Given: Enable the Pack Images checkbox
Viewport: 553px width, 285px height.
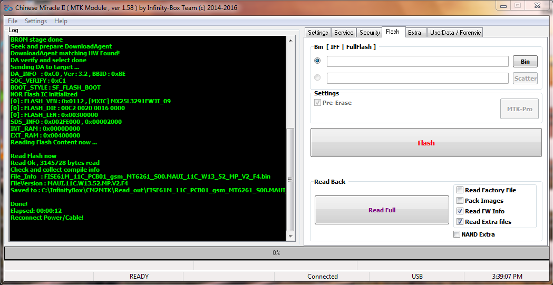Looking at the screenshot, I should pos(460,201).
